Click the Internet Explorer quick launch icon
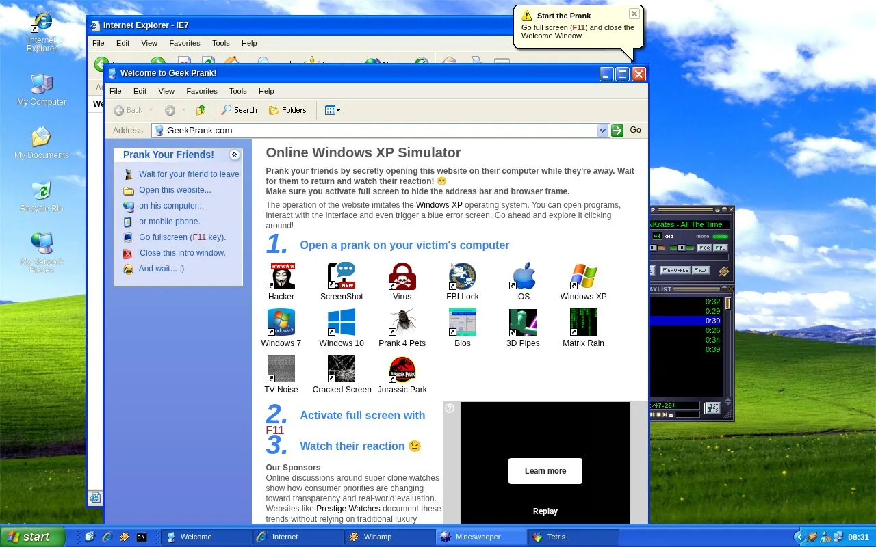Image resolution: width=876 pixels, height=547 pixels. 107,537
